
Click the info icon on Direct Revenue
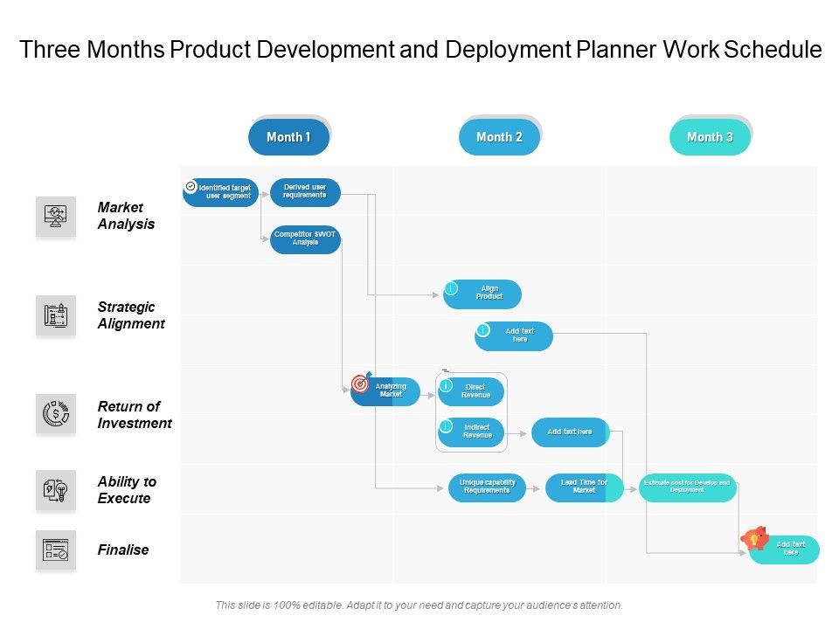446,385
